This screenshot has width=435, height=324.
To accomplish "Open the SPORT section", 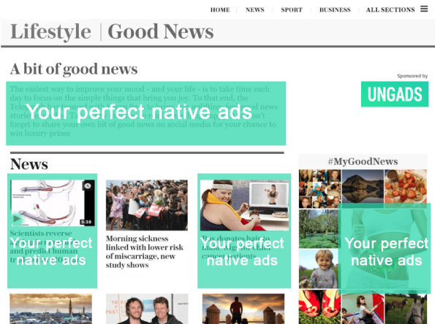I will click(292, 9).
